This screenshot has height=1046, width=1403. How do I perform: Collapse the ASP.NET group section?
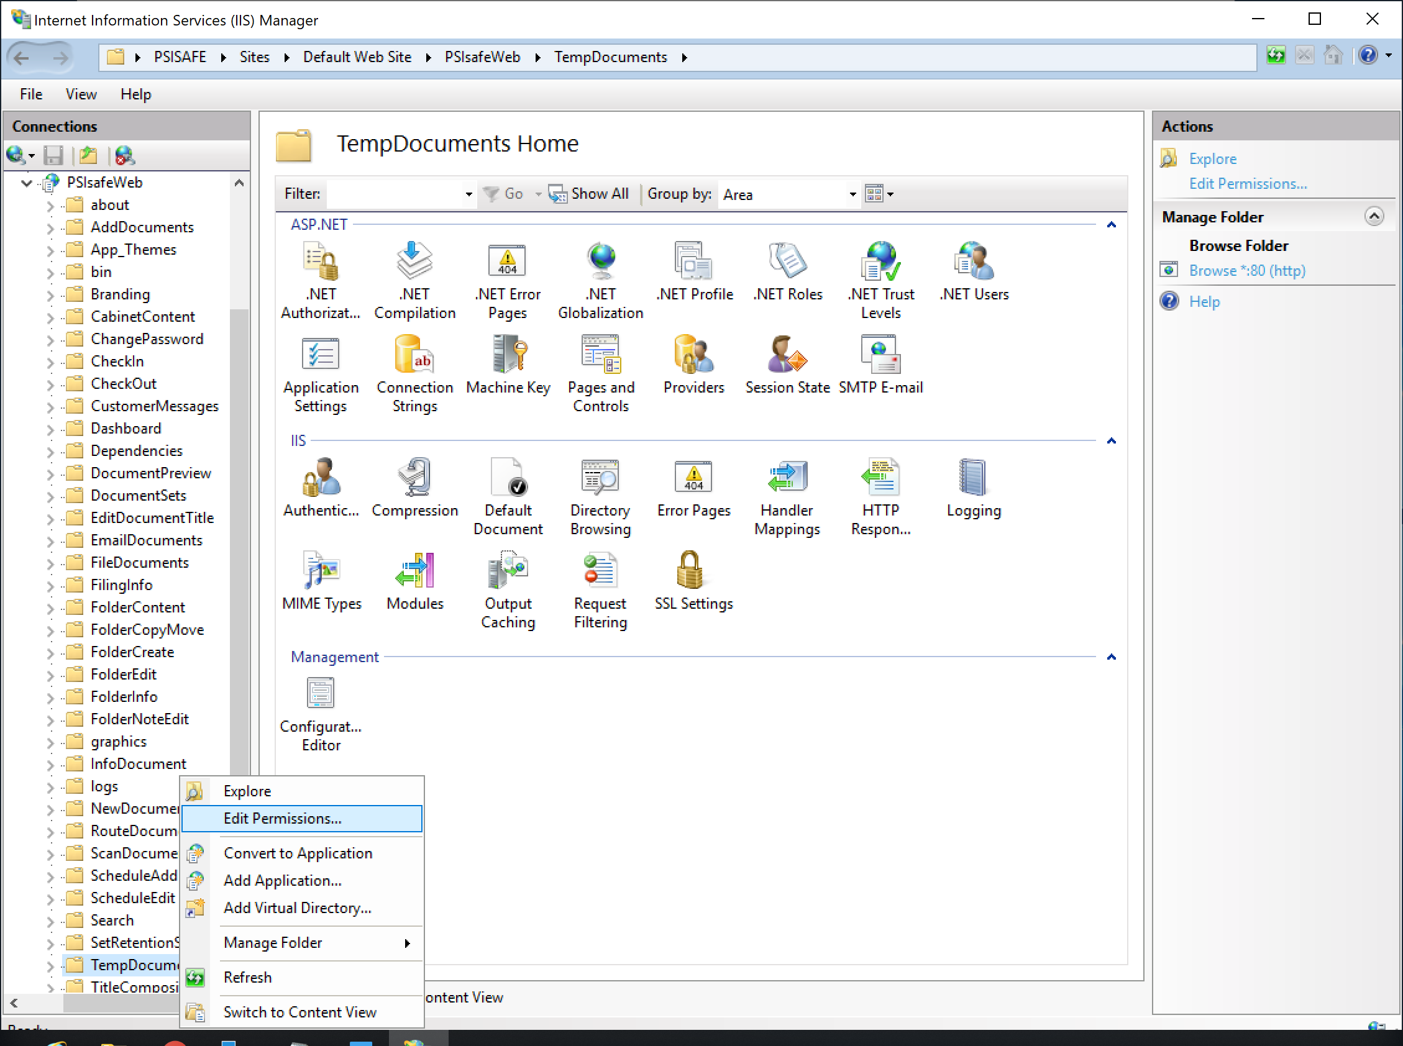[1111, 225]
